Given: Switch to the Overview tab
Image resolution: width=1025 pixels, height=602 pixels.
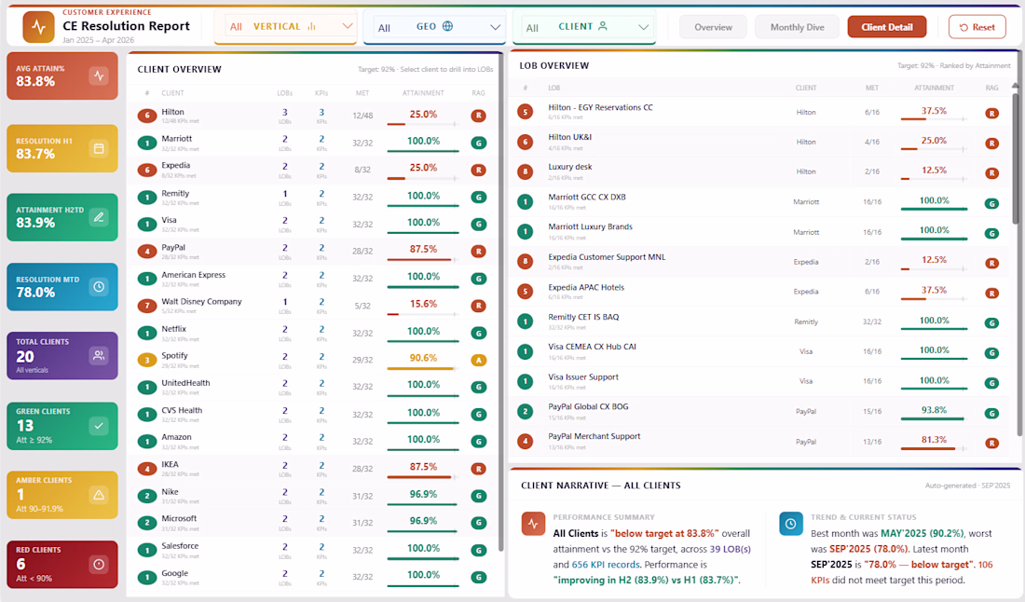Looking at the screenshot, I should (x=713, y=27).
